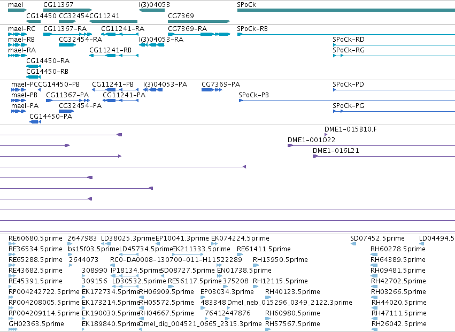Click the RP004242722.5prime EST label

point(44,292)
